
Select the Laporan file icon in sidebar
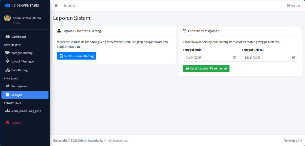click(7, 95)
